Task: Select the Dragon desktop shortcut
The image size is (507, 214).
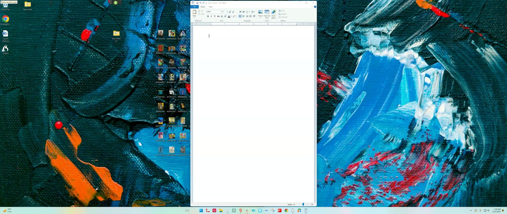Action: point(5,49)
